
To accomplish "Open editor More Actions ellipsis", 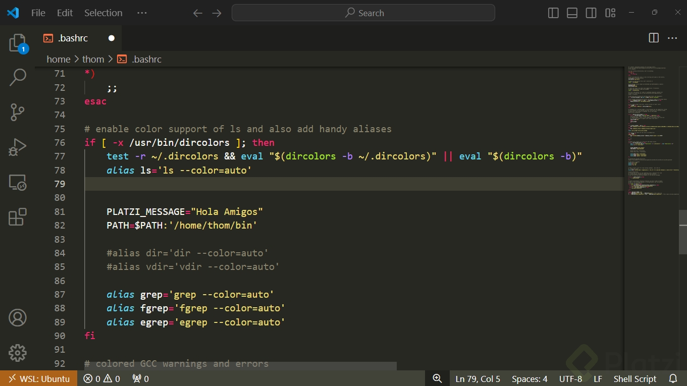I will coord(672,38).
